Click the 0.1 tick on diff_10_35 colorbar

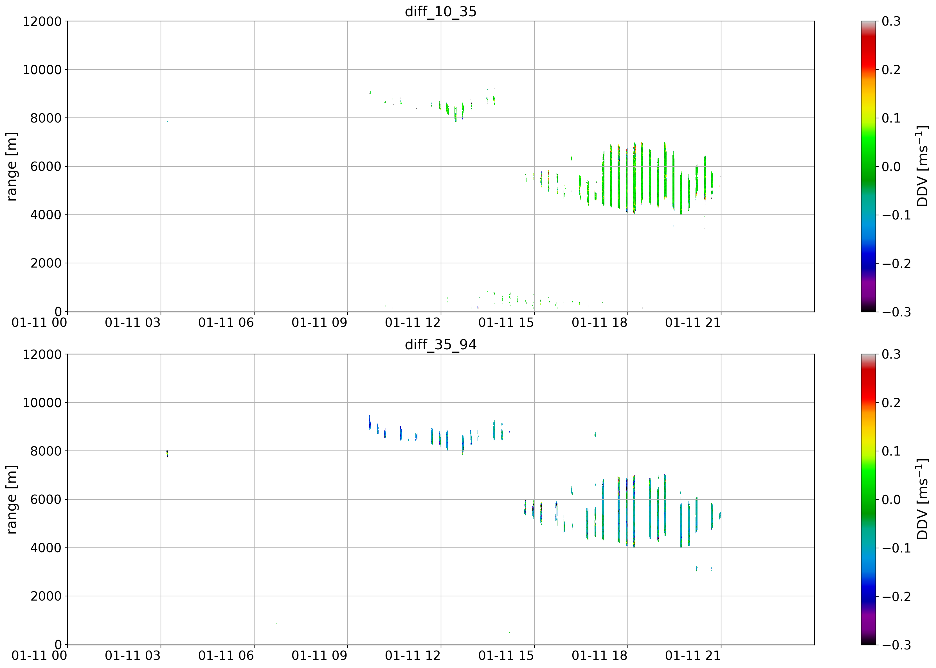891,118
